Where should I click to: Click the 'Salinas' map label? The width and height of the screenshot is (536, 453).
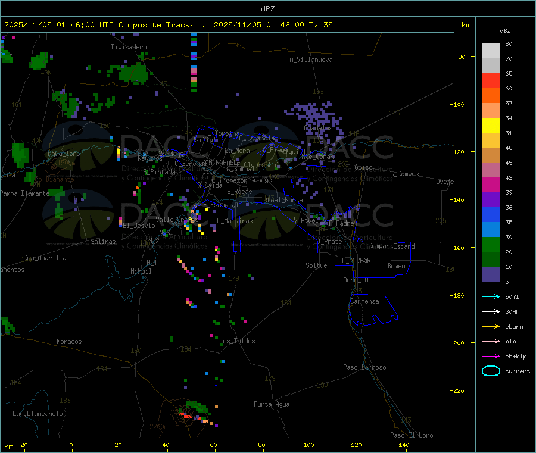click(103, 242)
